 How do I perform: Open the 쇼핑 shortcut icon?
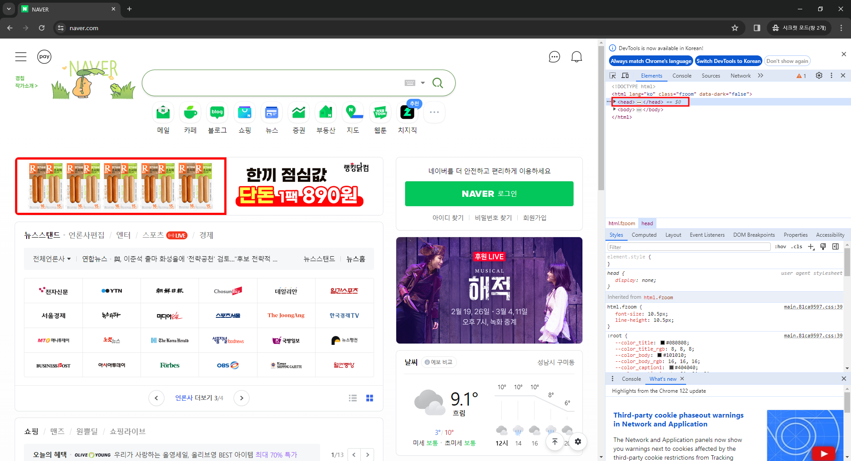coord(245,113)
